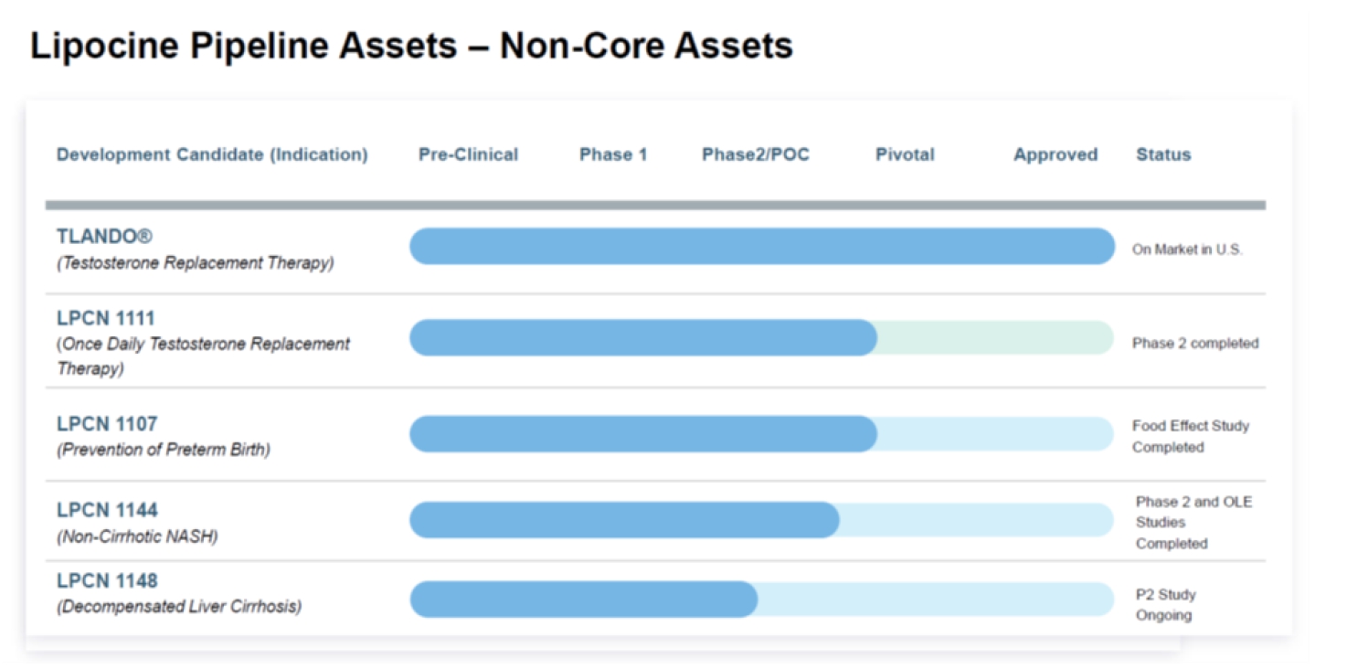Click the 'Food Effect Study Completed' status

coord(1190,436)
